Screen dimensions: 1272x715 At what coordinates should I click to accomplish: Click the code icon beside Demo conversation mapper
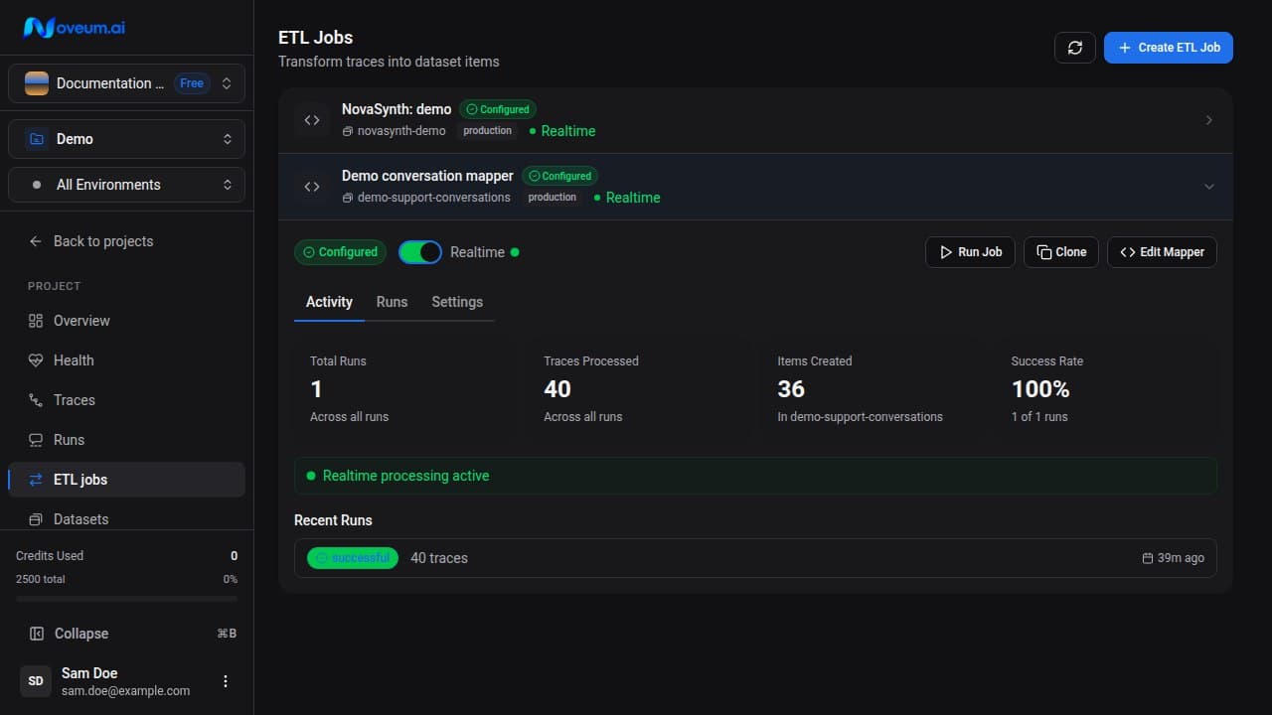pos(312,187)
